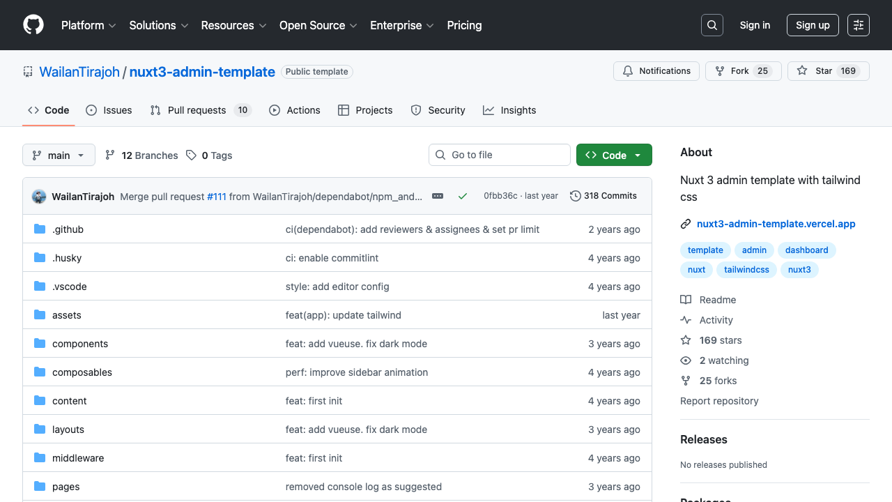Click the Go to file input field
The image size is (892, 502).
(499, 155)
